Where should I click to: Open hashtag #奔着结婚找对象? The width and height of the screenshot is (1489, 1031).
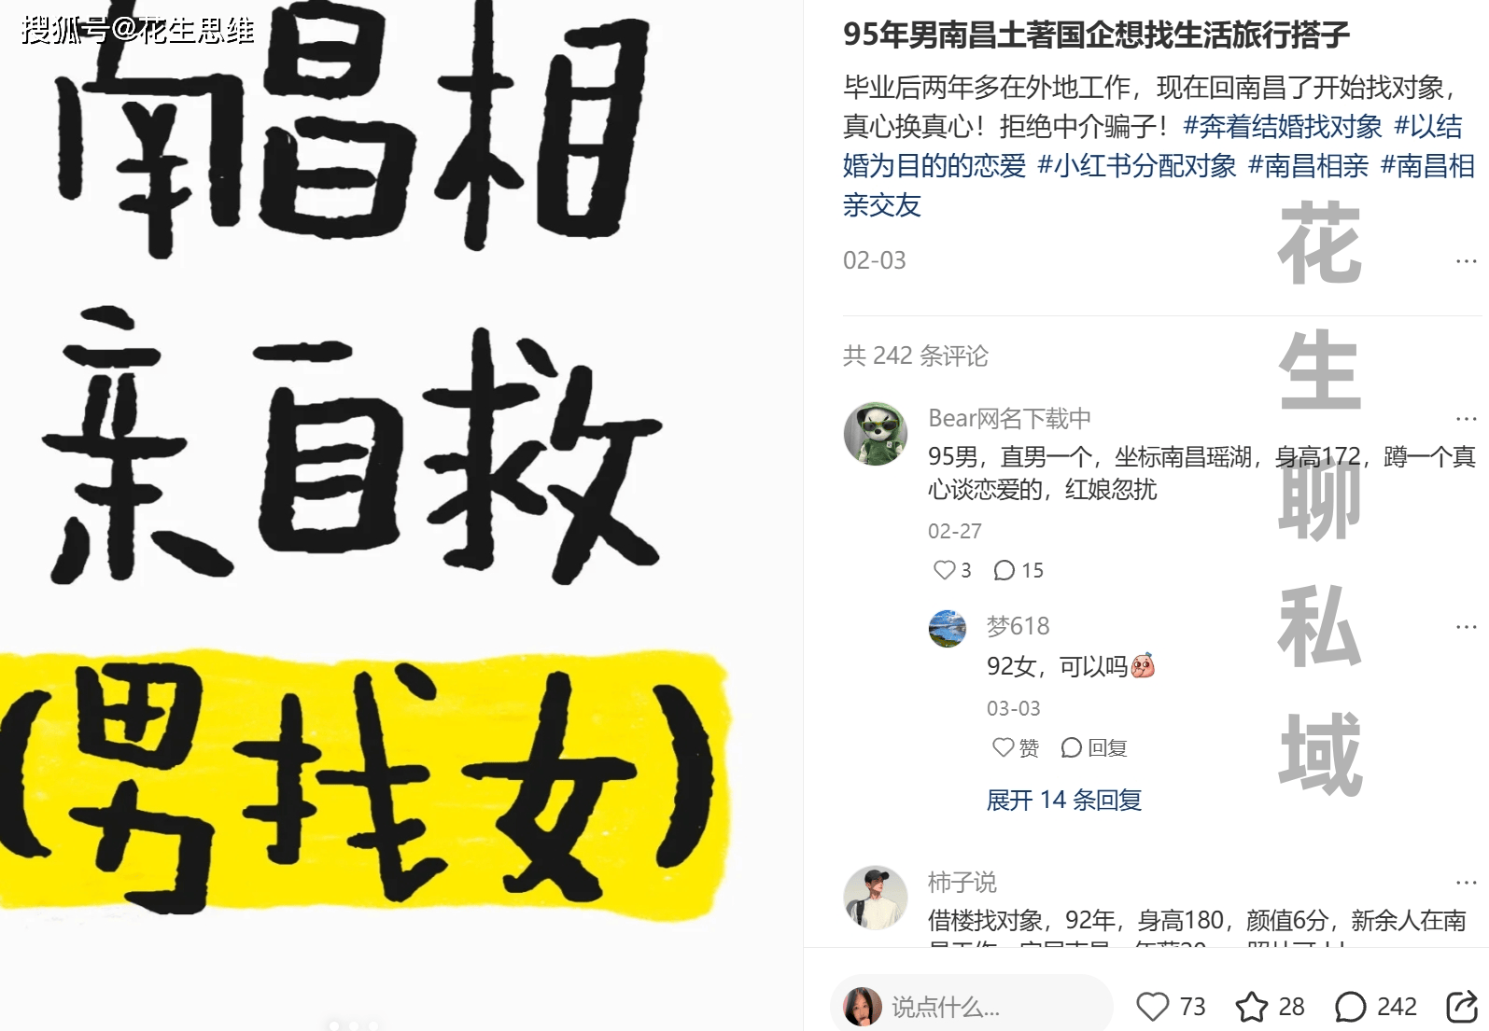point(1283,126)
